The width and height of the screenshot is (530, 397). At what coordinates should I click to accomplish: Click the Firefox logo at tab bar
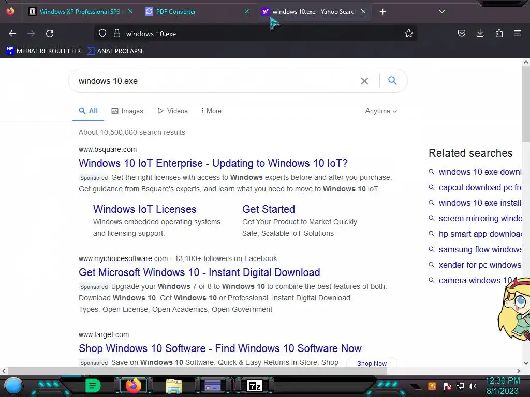click(10, 11)
